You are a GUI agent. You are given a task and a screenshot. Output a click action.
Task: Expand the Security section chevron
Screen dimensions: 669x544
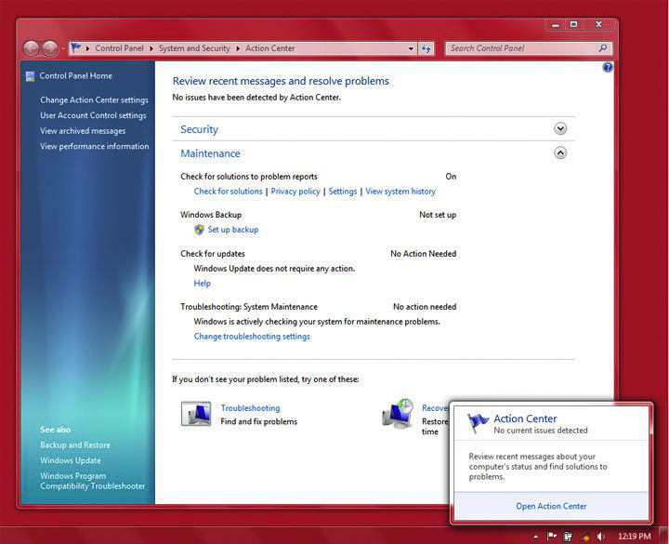tap(560, 129)
